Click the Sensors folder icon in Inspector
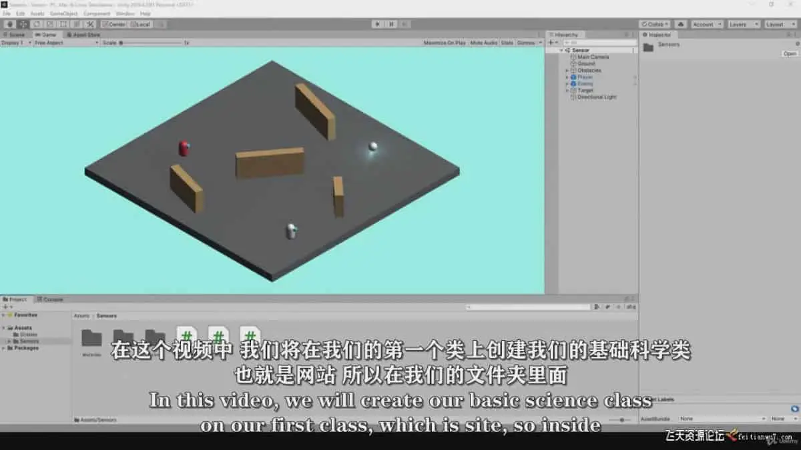Image resolution: width=801 pixels, height=450 pixels. click(x=648, y=47)
